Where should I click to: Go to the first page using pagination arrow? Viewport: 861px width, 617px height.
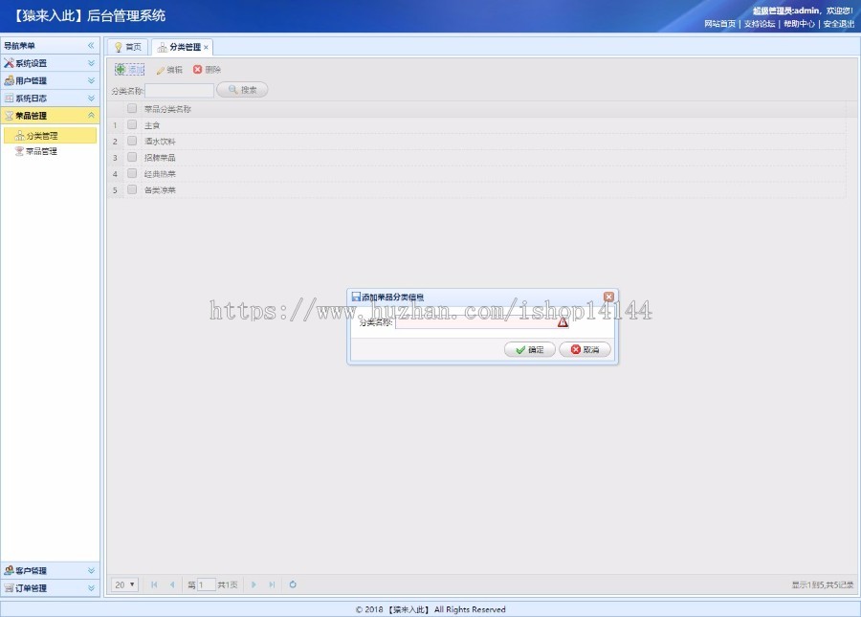[x=154, y=584]
